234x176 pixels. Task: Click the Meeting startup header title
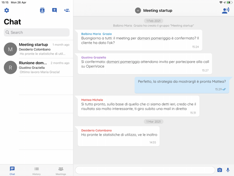pyautogui.click(x=158, y=11)
